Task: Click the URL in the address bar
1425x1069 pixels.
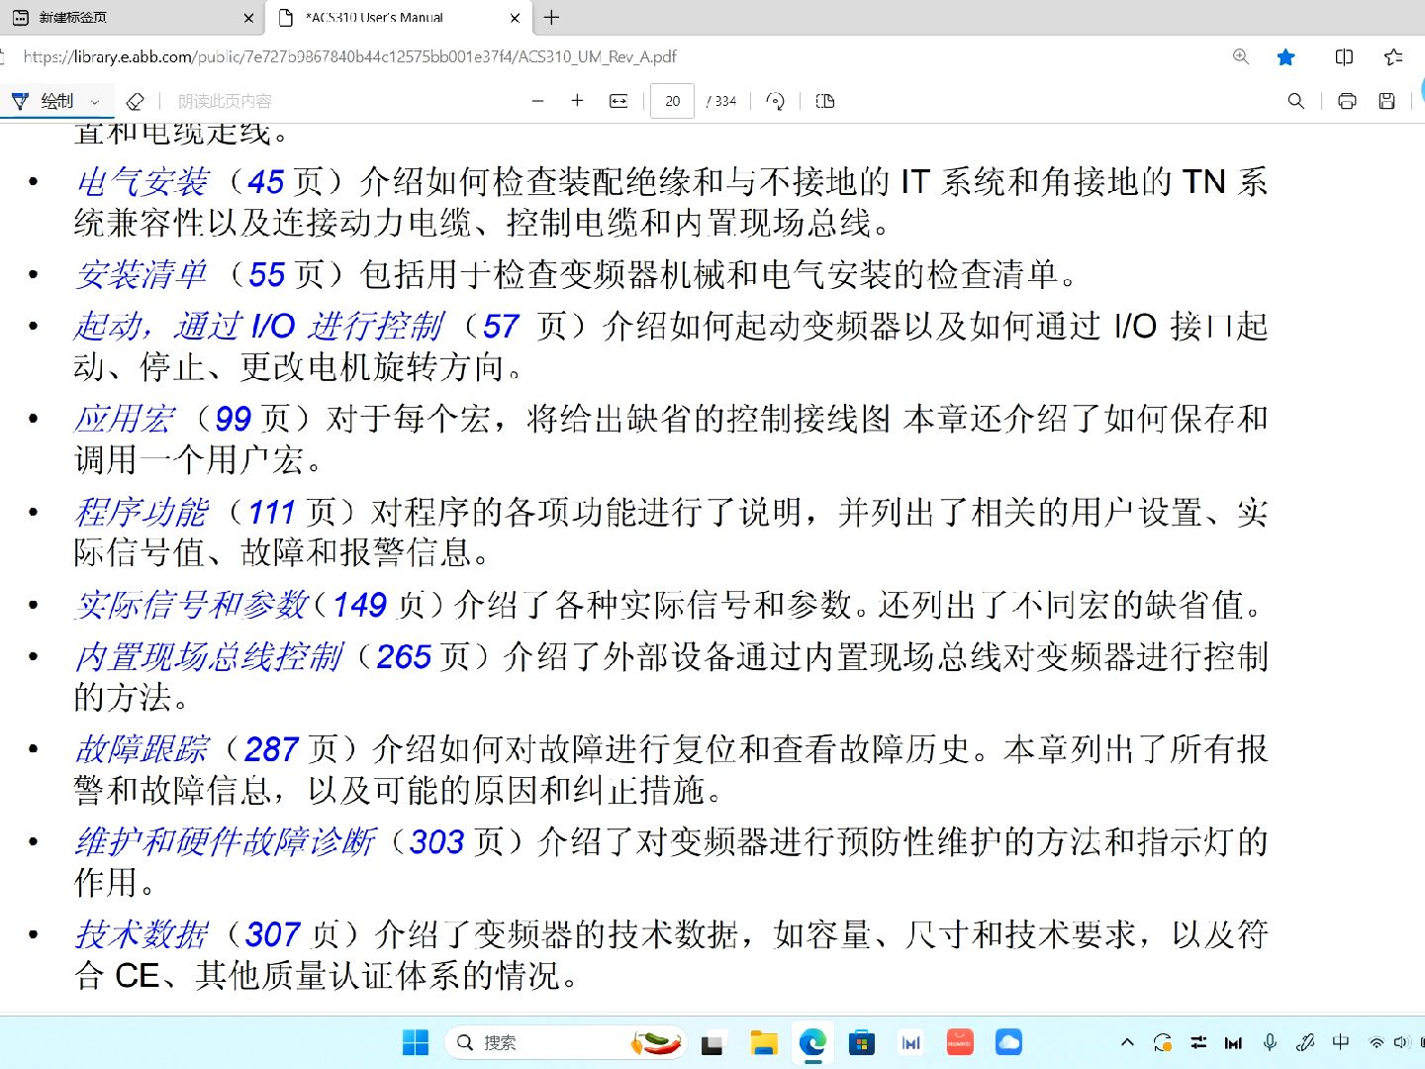Action: (350, 56)
